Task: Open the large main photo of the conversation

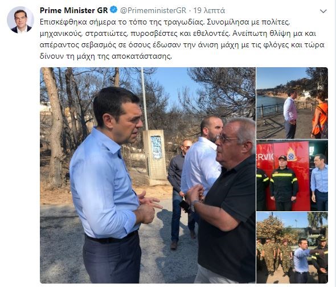Action: coord(147,175)
